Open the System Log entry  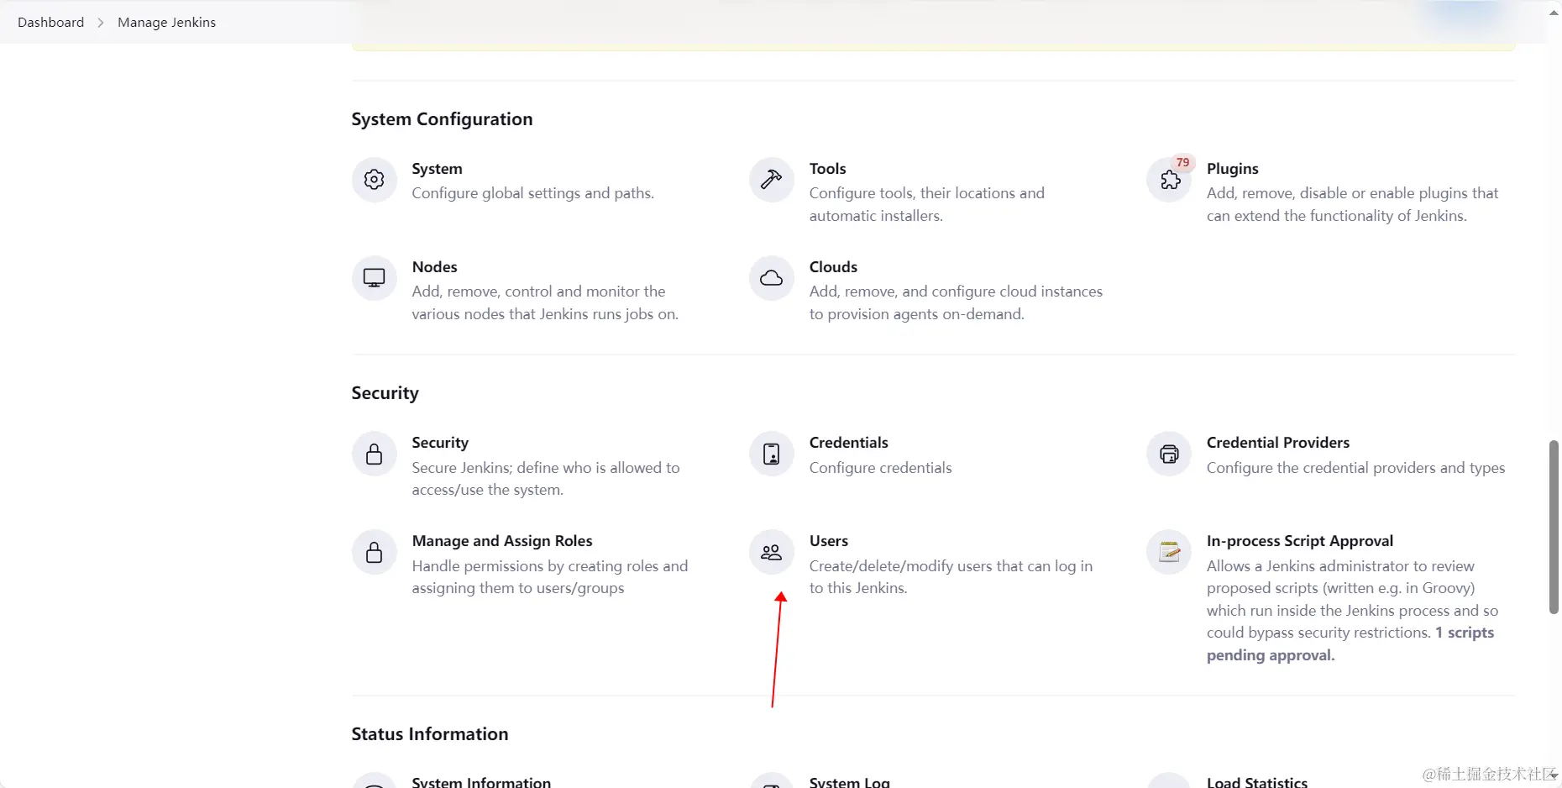[x=849, y=782]
